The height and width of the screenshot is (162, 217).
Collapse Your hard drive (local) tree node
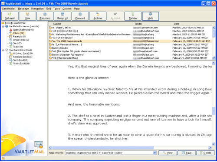[3, 50]
